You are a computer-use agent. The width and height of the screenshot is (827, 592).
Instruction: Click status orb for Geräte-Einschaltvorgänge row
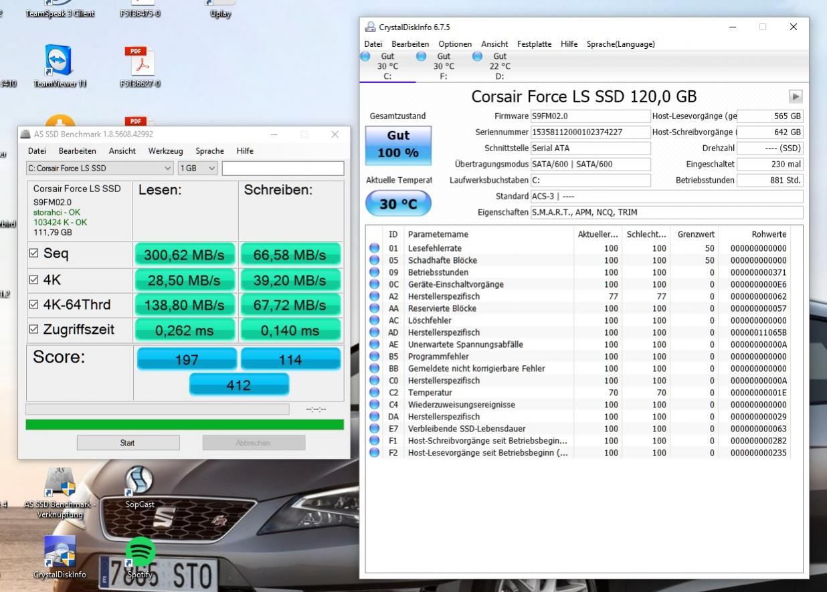tap(375, 284)
